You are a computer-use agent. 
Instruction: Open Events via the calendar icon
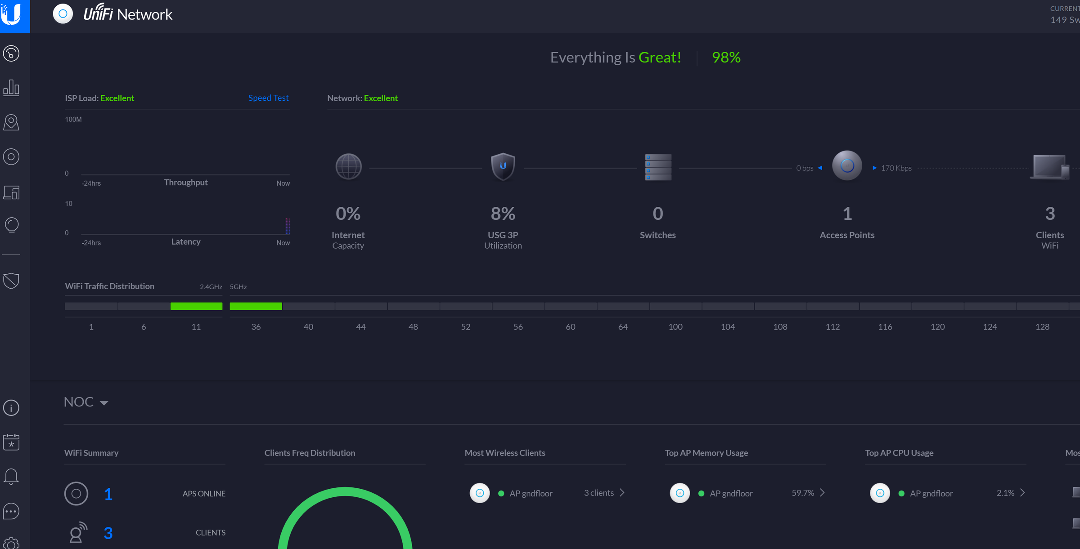[x=11, y=442]
